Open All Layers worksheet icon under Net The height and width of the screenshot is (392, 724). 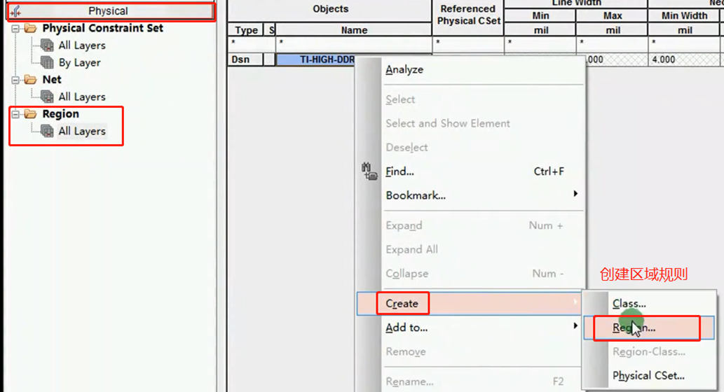coord(47,97)
